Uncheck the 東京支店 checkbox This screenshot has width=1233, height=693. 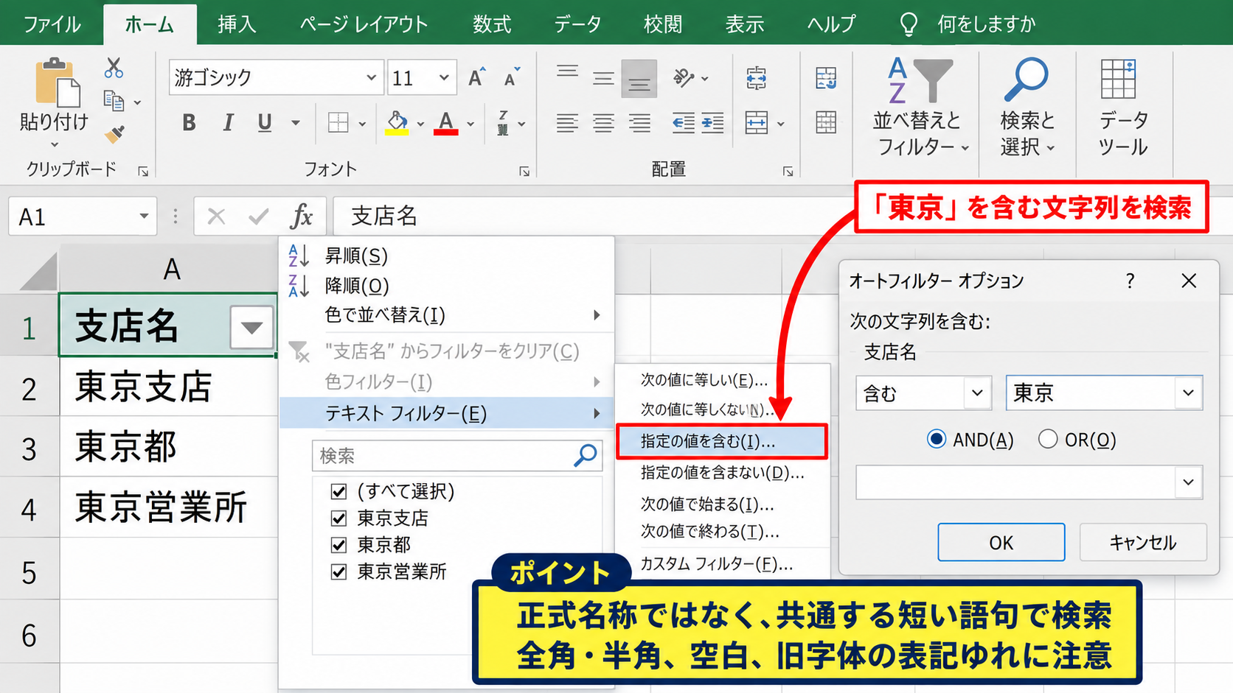click(x=339, y=518)
